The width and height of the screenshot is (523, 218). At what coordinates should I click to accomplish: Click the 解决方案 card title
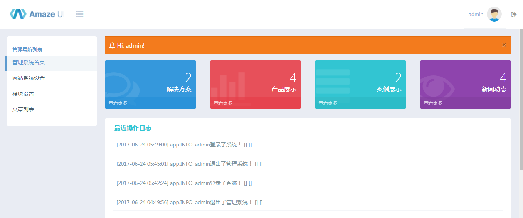pos(179,89)
